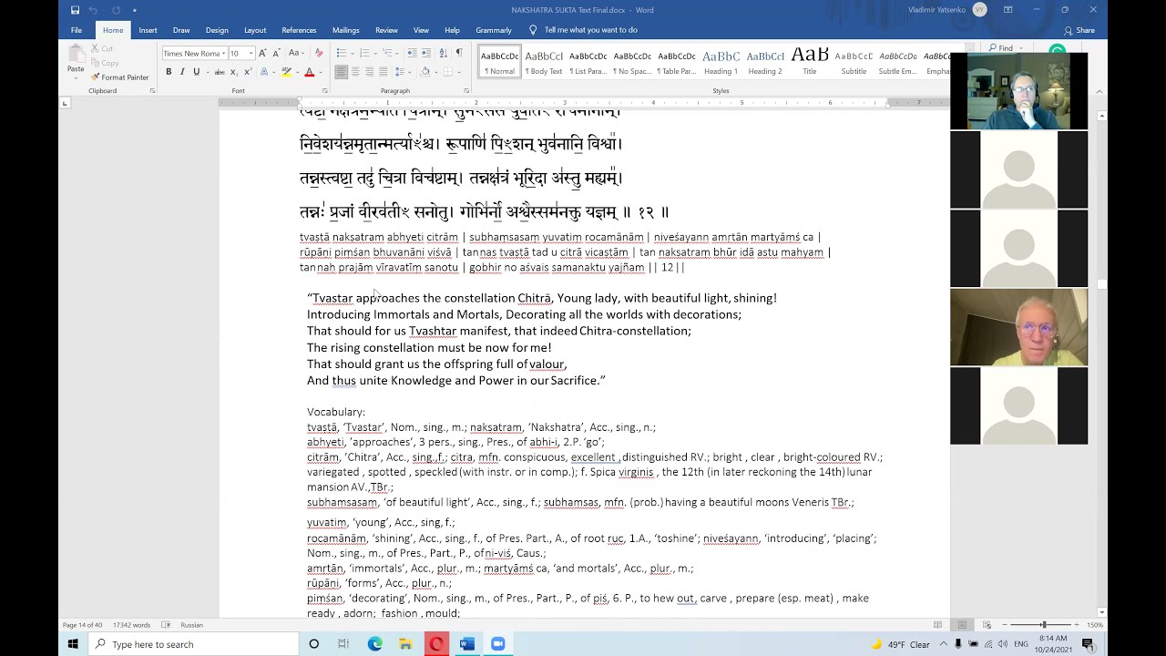Justify the paragraph text
The height and width of the screenshot is (656, 1166).
click(x=383, y=72)
